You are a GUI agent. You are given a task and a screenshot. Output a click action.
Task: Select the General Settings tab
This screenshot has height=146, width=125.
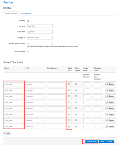point(11,13)
